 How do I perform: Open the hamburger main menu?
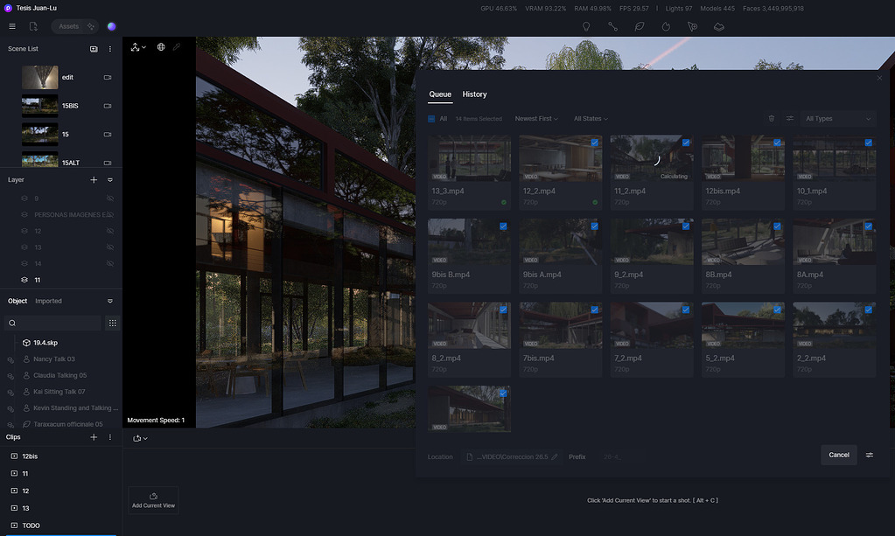pos(12,26)
